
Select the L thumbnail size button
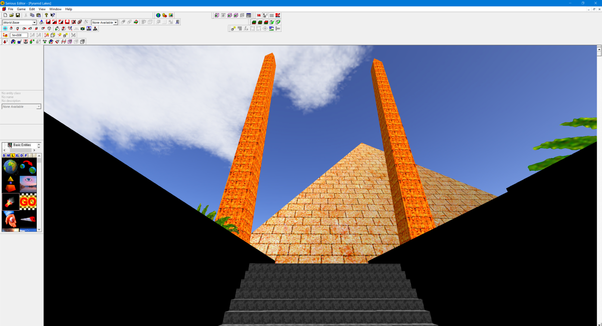(x=13, y=155)
